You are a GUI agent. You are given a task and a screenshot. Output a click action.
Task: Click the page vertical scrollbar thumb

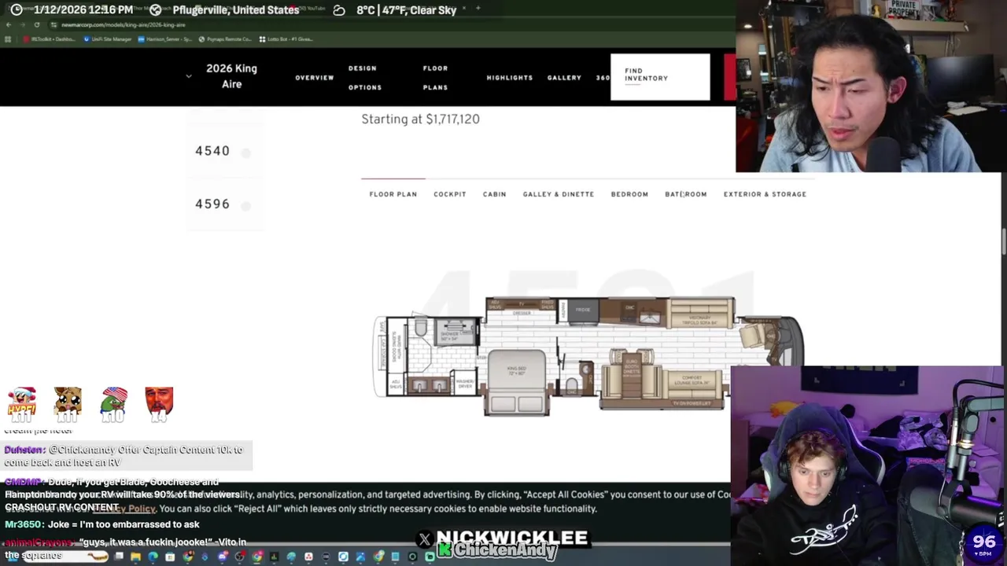[1003, 241]
